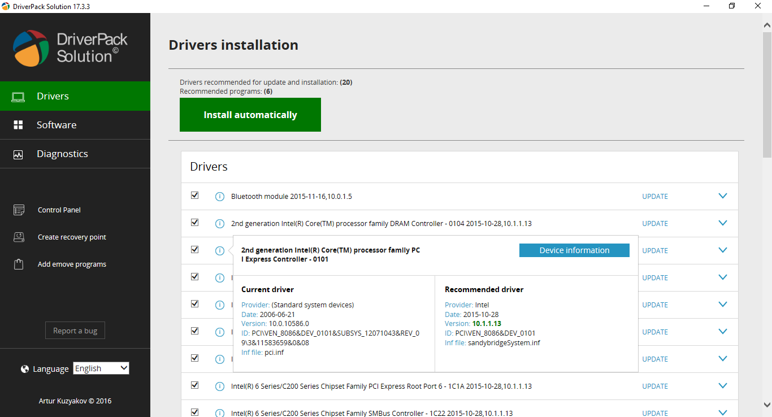The height and width of the screenshot is (417, 772).
Task: Click the DriverPack Solution logo in the sidebar
Action: [x=70, y=48]
